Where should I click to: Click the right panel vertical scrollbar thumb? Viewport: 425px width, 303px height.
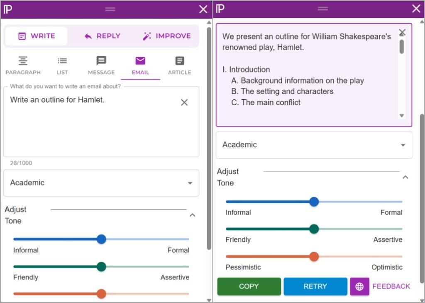422,198
